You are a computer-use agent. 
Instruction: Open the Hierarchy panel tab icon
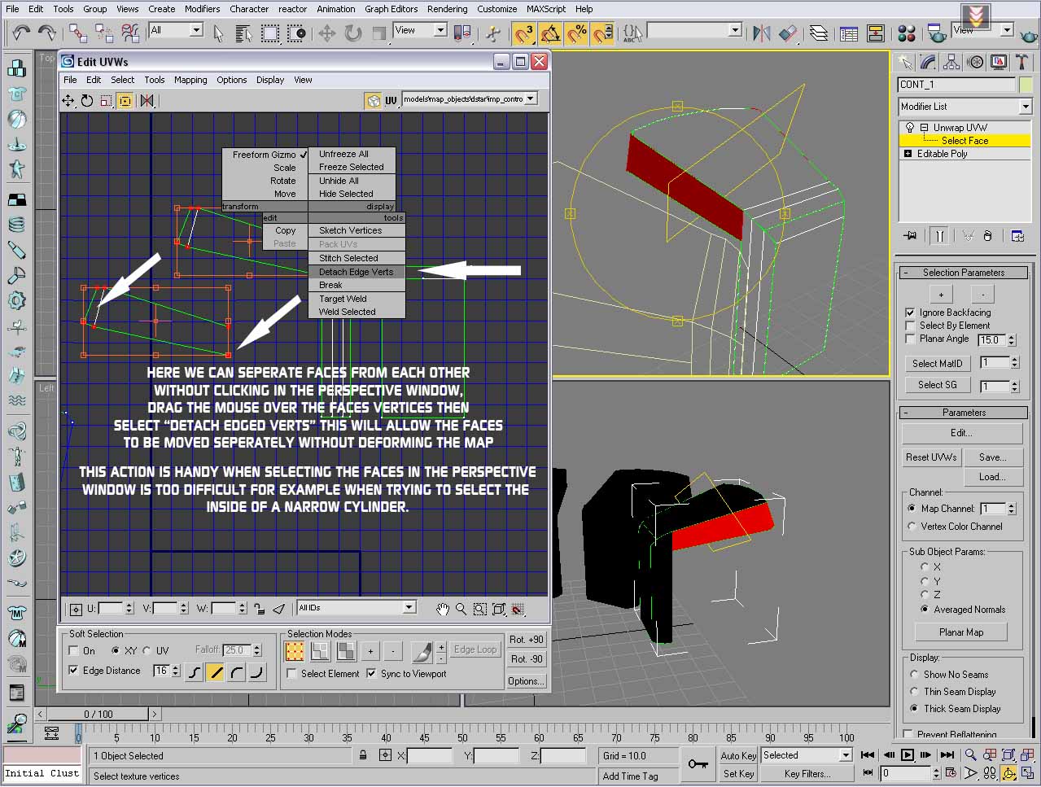click(951, 63)
